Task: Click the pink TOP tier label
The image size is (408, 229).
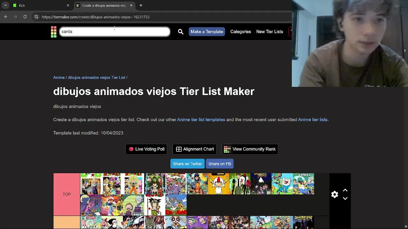Action: tap(67, 194)
